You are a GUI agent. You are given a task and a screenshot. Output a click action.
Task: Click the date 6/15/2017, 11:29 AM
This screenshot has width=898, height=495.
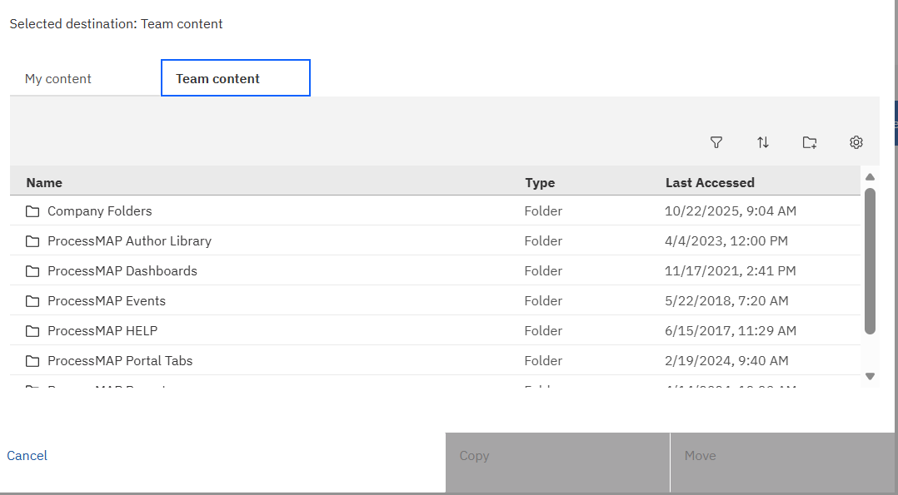[731, 331]
